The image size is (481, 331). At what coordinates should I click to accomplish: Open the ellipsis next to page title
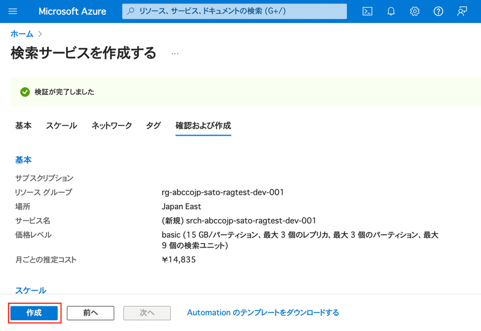tap(175, 53)
